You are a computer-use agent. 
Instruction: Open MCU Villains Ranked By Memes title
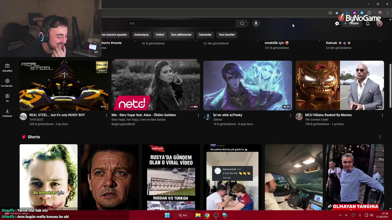pyautogui.click(x=328, y=115)
